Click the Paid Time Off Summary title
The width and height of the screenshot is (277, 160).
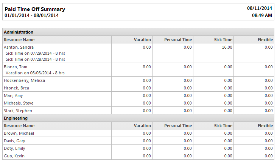(x=35, y=9)
